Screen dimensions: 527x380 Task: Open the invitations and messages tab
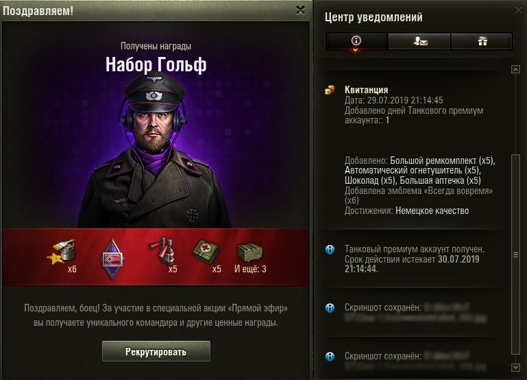tap(419, 41)
